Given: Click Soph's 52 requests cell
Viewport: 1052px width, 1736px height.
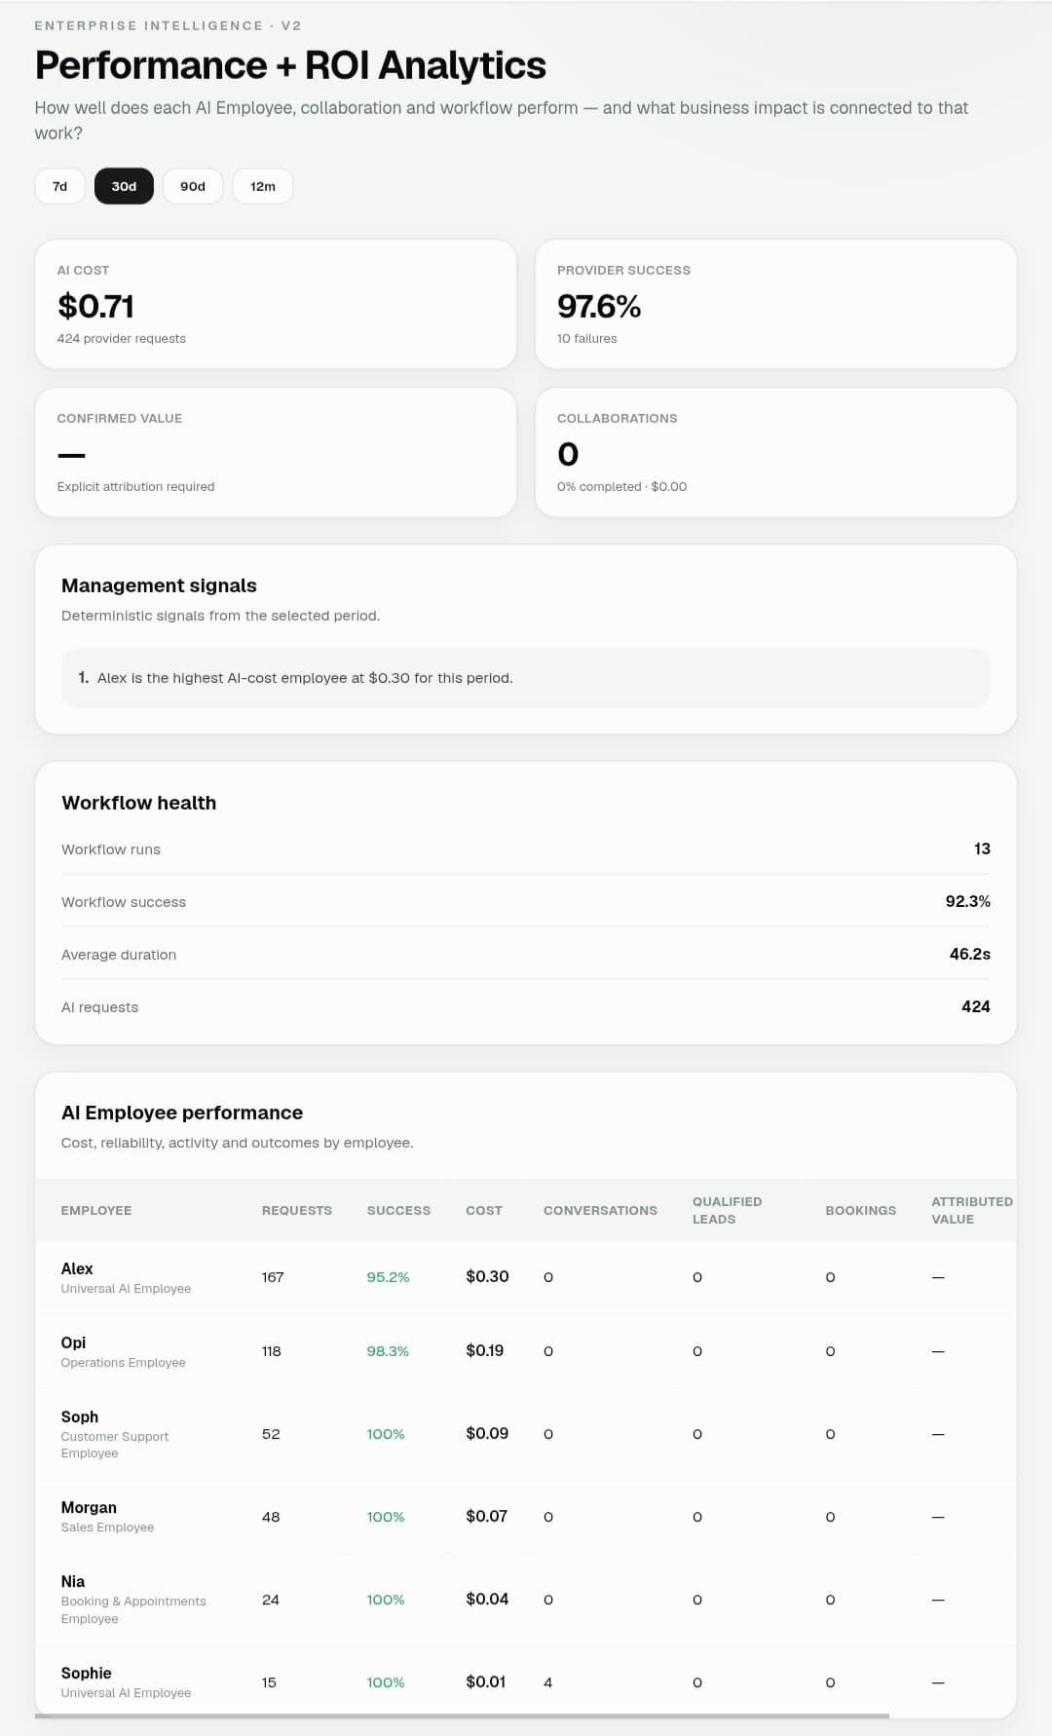Looking at the screenshot, I should pos(271,1434).
